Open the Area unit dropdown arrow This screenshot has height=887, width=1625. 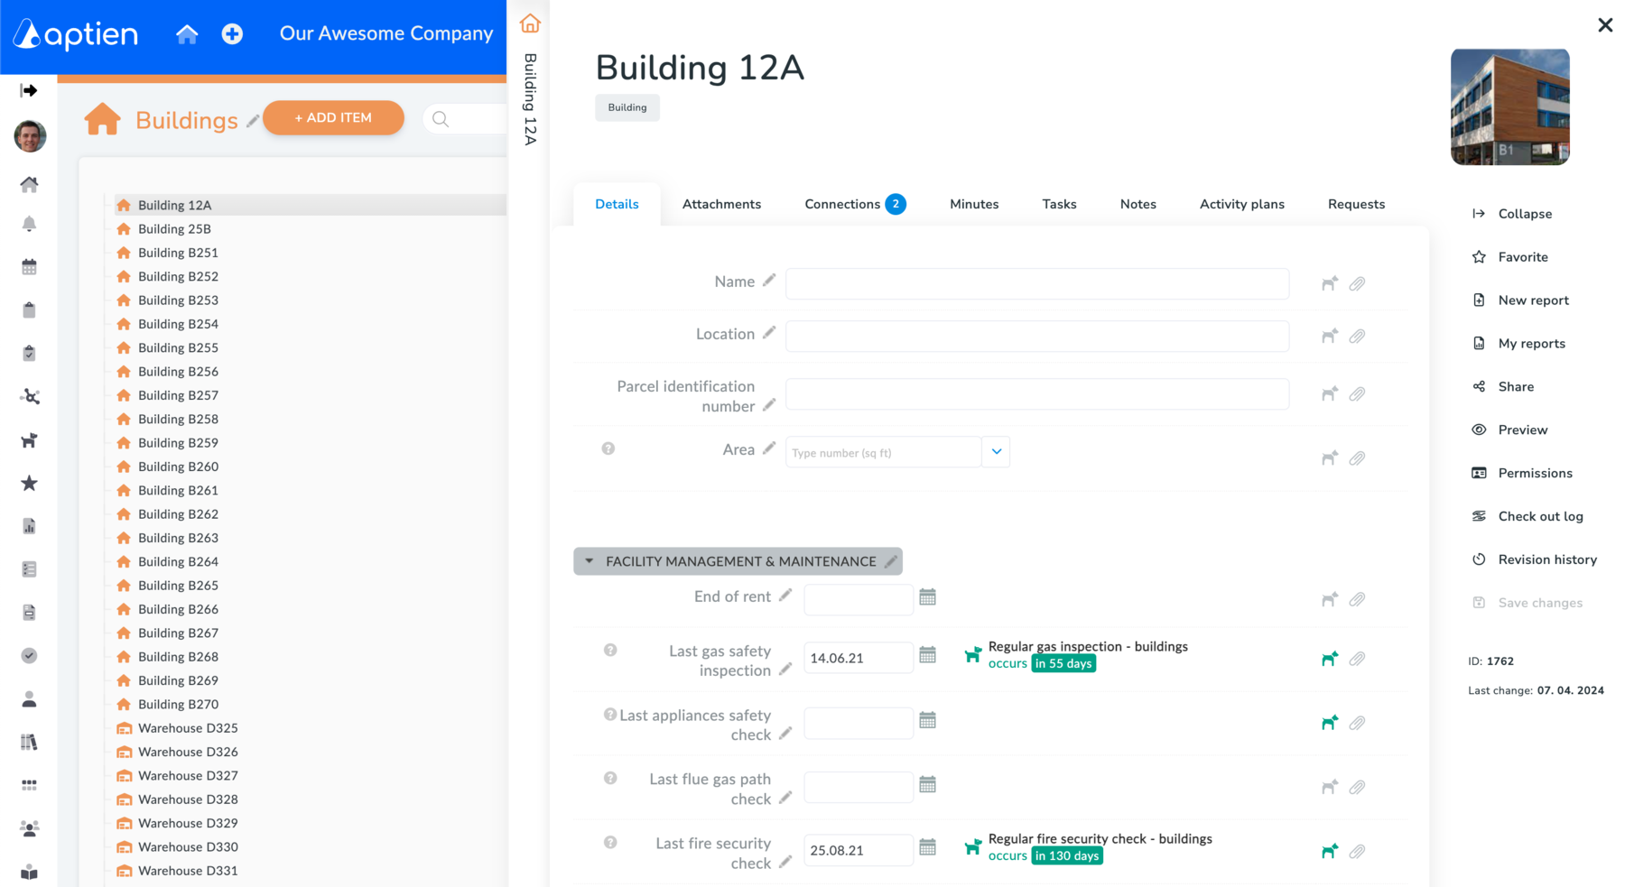(996, 452)
